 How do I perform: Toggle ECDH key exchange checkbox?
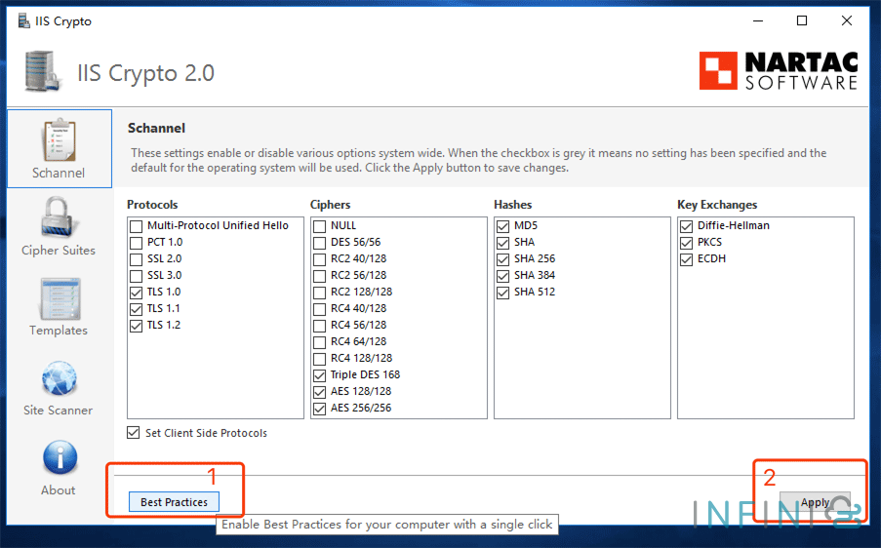tap(686, 259)
